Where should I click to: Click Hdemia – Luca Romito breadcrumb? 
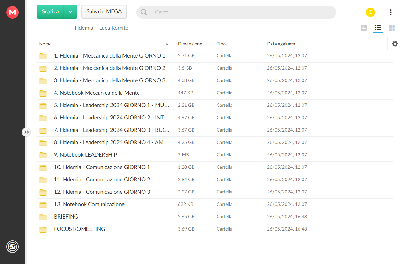pos(102,28)
